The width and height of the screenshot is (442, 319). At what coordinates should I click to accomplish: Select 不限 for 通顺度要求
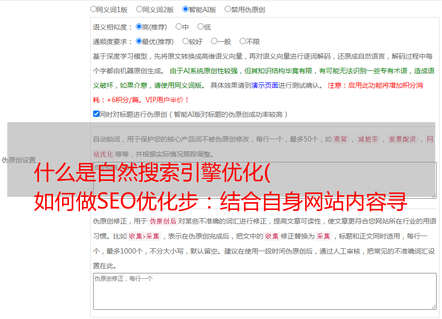point(243,42)
